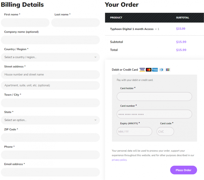This screenshot has height=180, width=204.
Task: Click the Apartment, suite, unit field
Action: pos(50,85)
